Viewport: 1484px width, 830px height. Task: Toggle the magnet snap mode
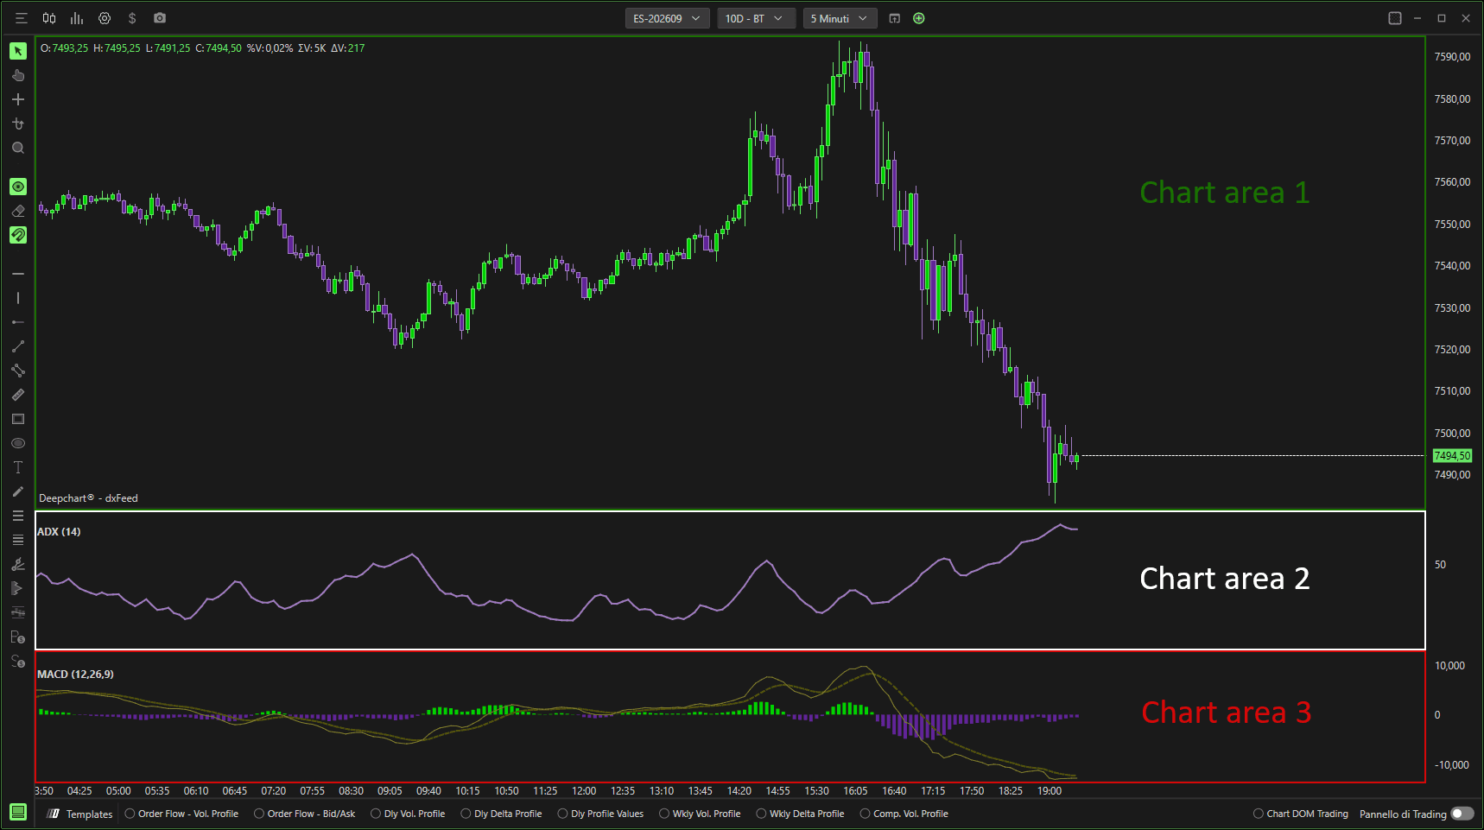click(18, 235)
